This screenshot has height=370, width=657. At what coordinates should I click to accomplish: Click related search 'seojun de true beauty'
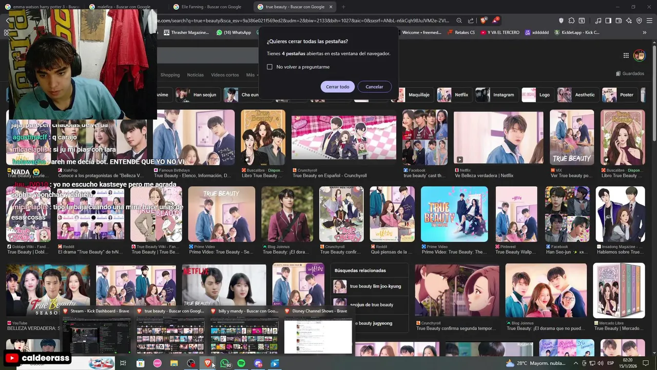coord(370,305)
